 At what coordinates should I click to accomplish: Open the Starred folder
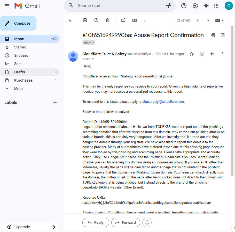coord(30,47)
